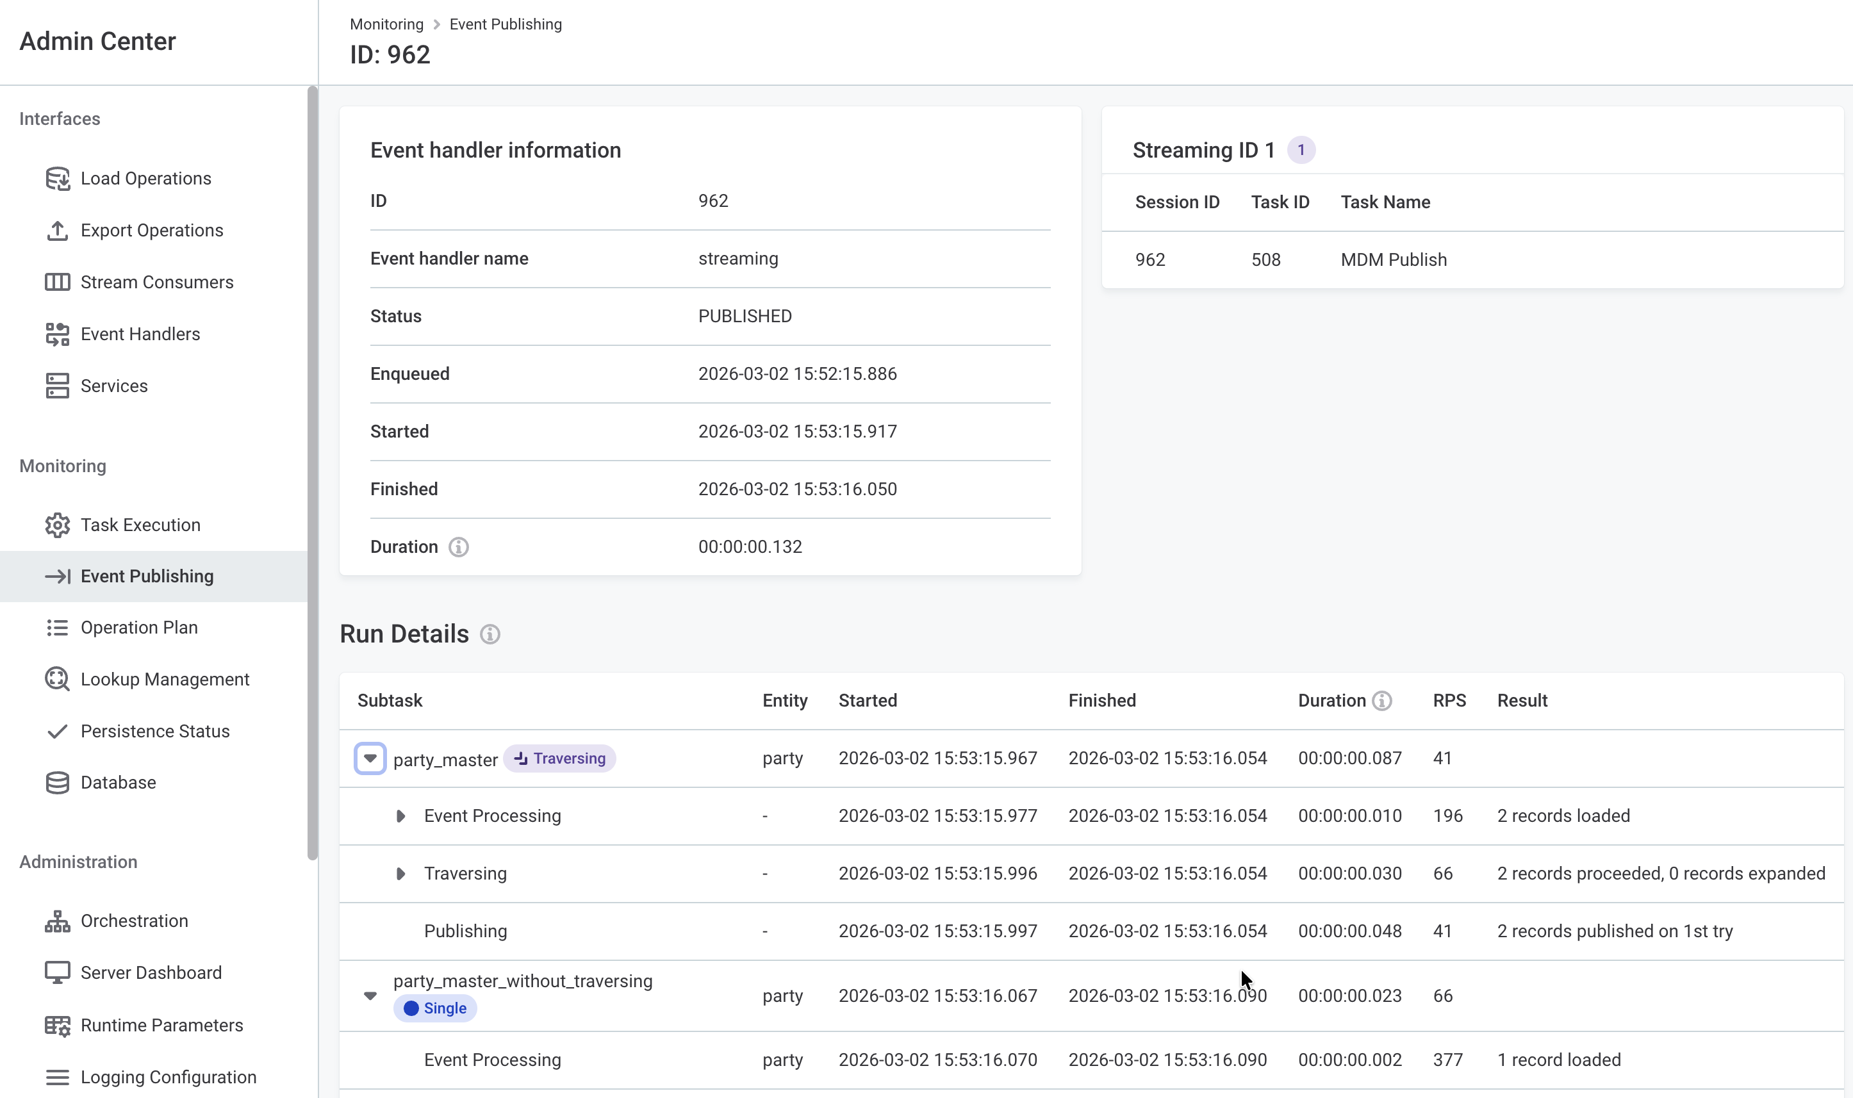Navigate to Monitoring via breadcrumb
The height and width of the screenshot is (1098, 1853).
(x=386, y=24)
